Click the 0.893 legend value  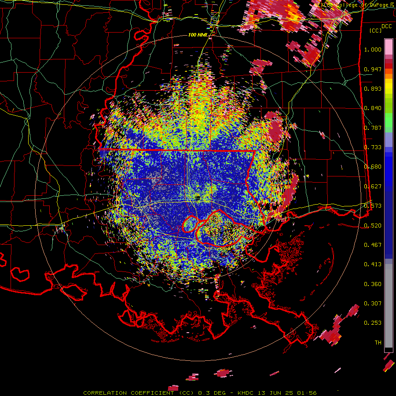[x=373, y=88]
